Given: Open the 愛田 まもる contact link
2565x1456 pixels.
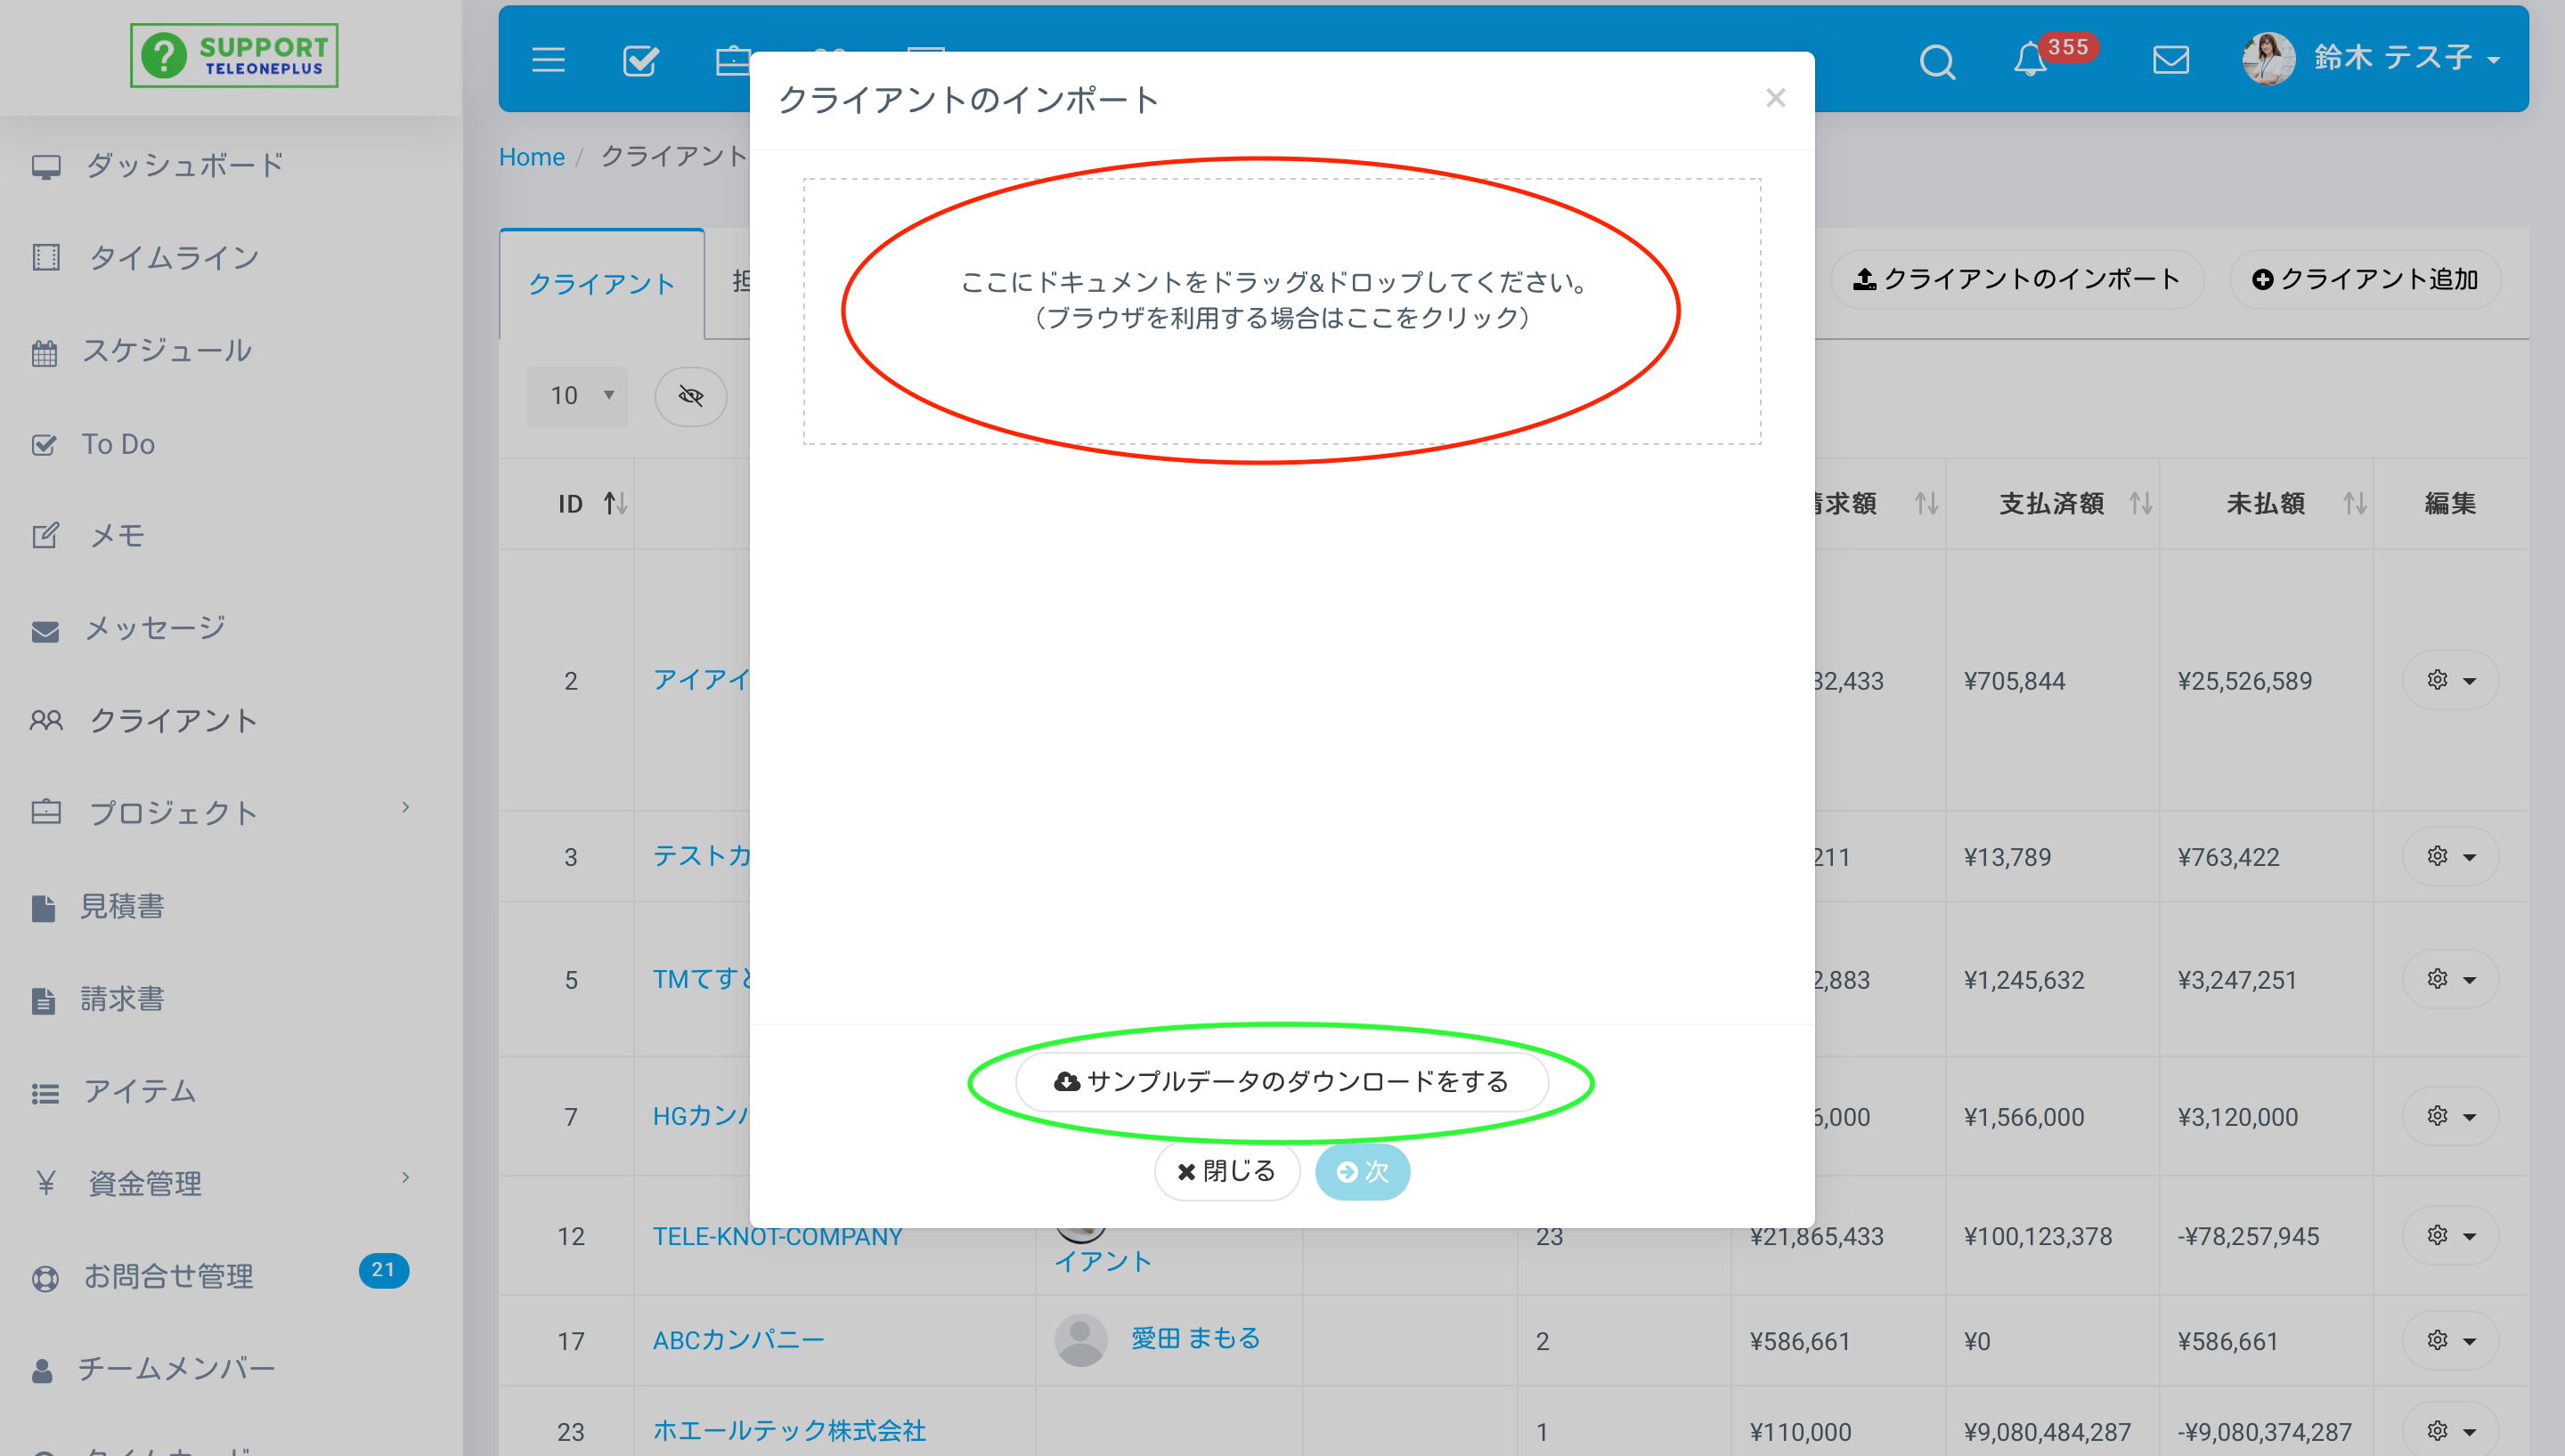Looking at the screenshot, I should (x=1195, y=1338).
